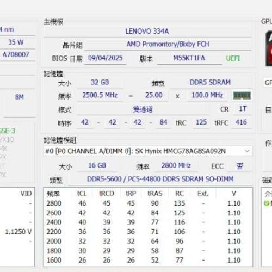Click the 25.00 multiplier value

(x=154, y=95)
